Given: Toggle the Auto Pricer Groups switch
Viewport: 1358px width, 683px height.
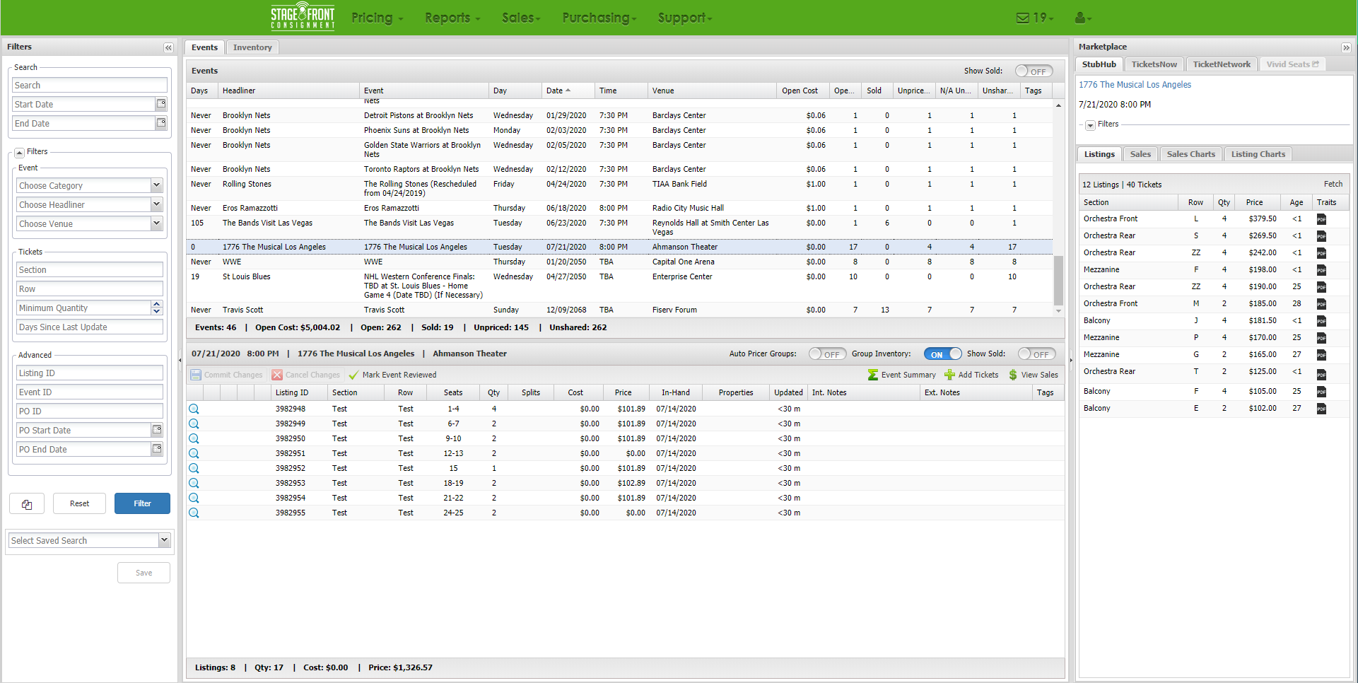Looking at the screenshot, I should pyautogui.click(x=827, y=354).
